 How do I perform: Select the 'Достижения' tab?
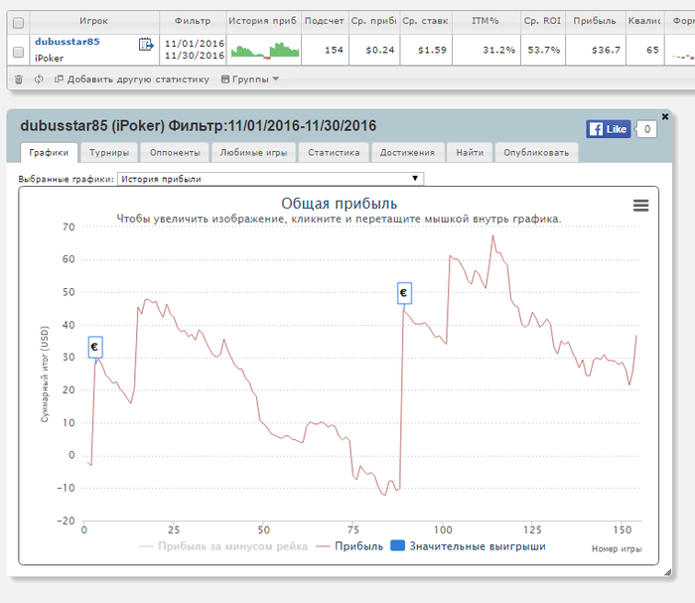pos(407,153)
